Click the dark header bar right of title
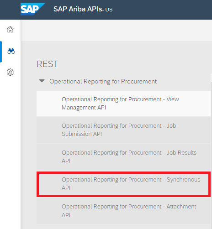Image resolution: width=212 pixels, height=229 pixels. click(x=162, y=10)
